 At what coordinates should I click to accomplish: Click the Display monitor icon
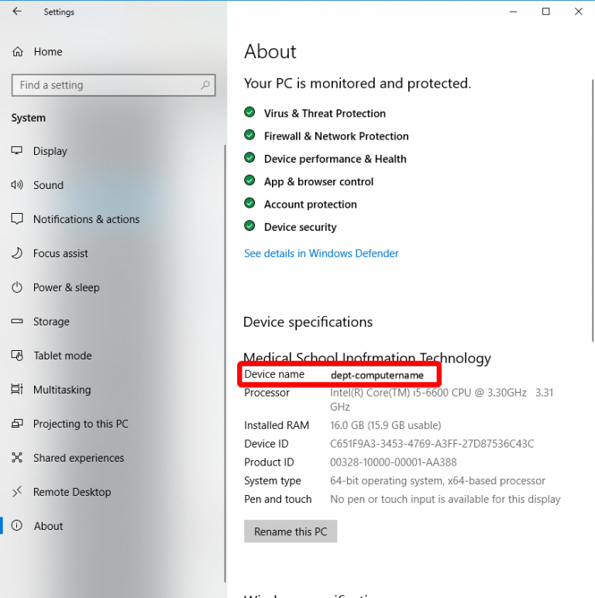click(17, 151)
